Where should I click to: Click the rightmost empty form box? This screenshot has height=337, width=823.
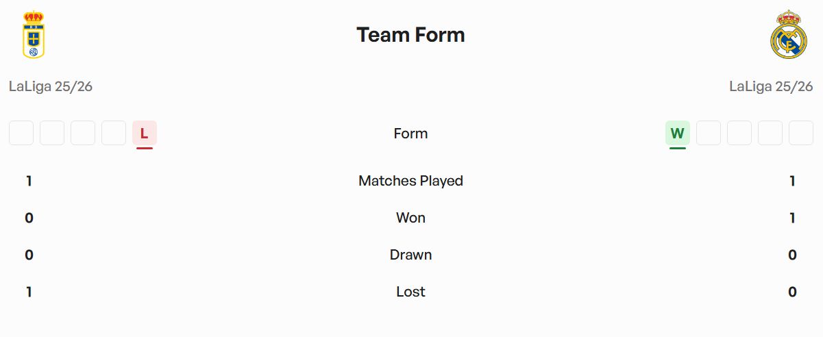click(800, 133)
